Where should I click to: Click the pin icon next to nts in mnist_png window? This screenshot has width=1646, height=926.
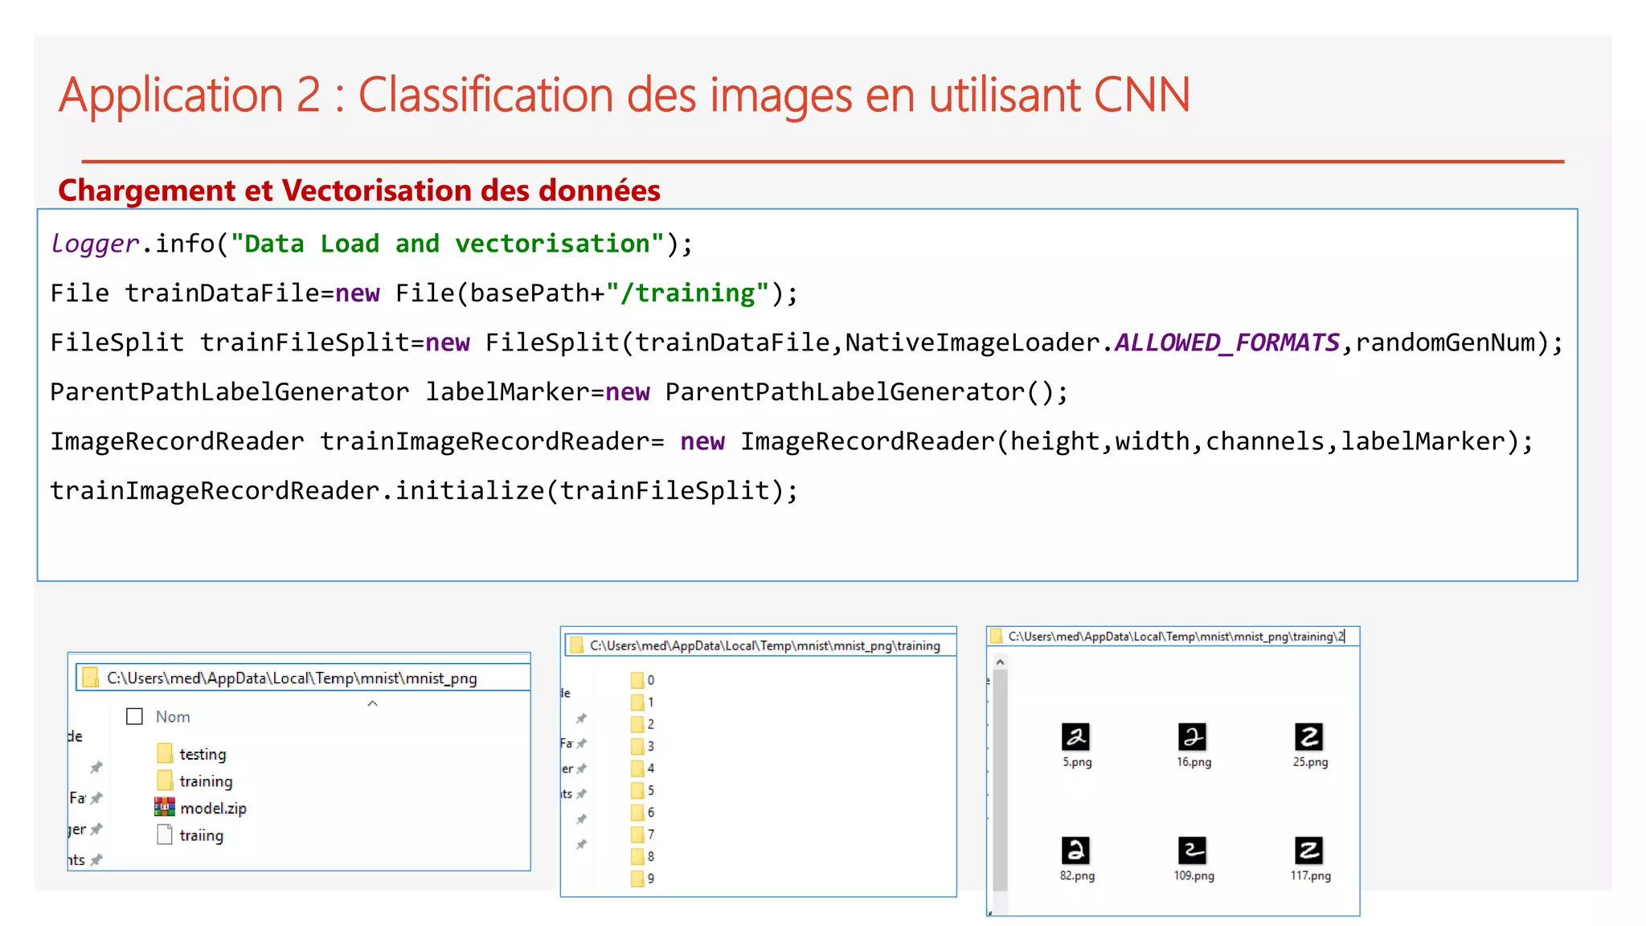96,860
